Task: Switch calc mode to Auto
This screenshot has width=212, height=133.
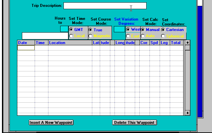Action: (143, 36)
